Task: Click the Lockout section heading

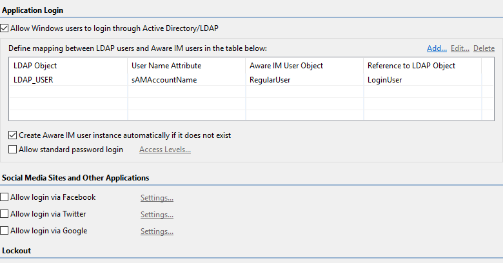Action: coord(16,251)
